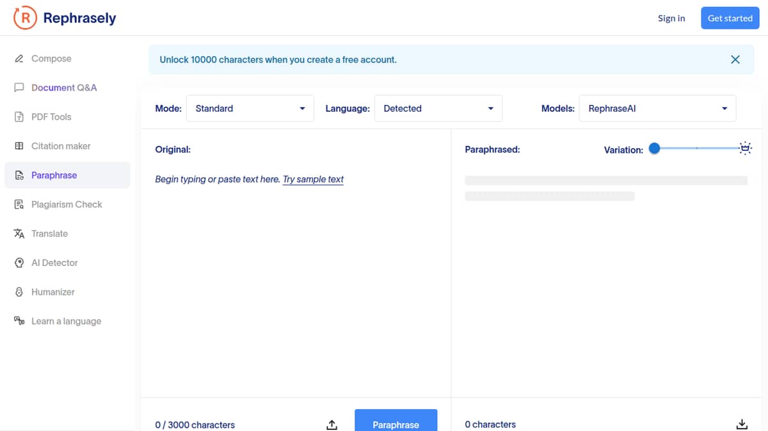This screenshot has width=768, height=431.
Task: Click the Compose pencil icon in sidebar
Action: (19, 58)
